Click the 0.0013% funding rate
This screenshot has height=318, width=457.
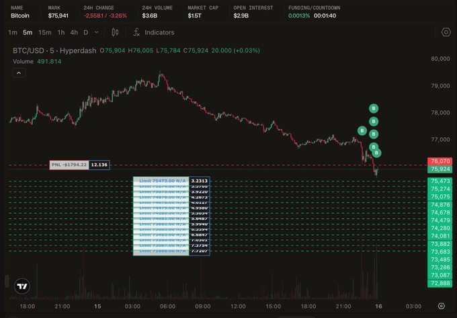[x=299, y=15]
